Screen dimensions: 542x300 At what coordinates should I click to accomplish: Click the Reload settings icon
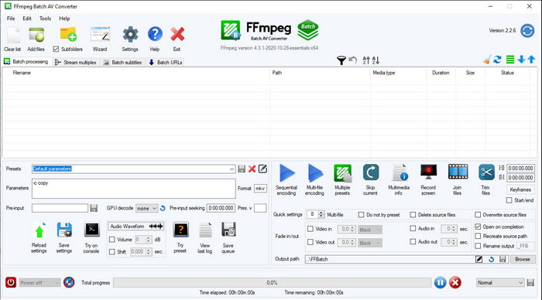pos(39,230)
